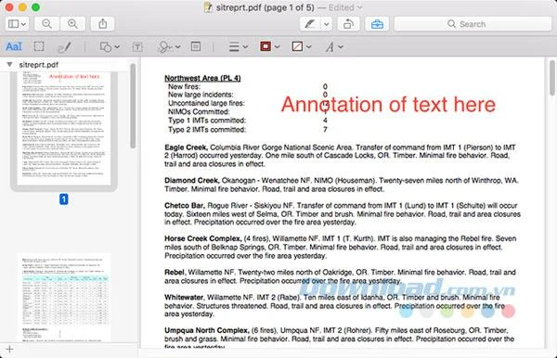Click the Umpqua North Complex text

207,330
